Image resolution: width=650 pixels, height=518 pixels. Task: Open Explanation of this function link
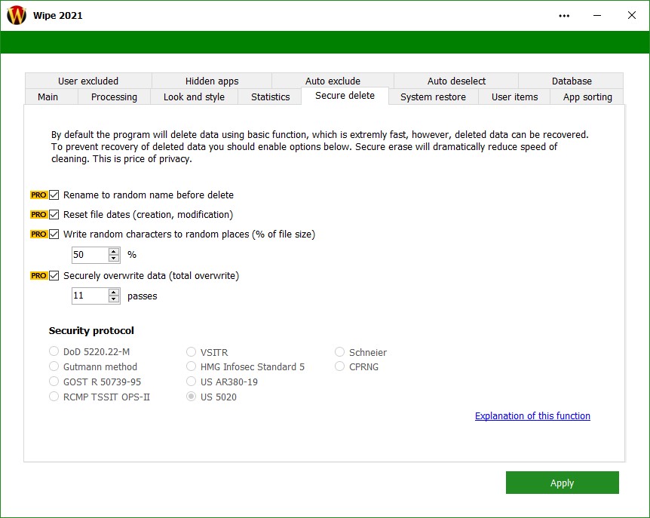coord(532,416)
